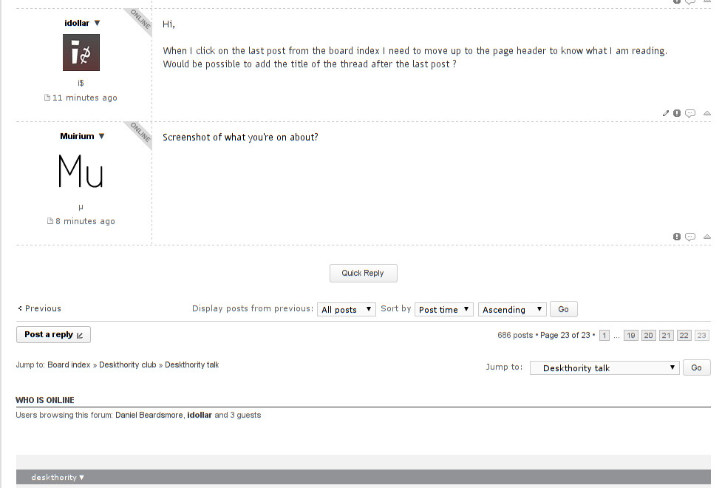Click the up arrow icon on Muirium's post

coord(707,237)
